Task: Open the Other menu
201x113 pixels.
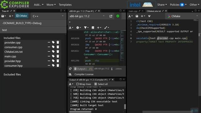Action: (194, 5)
